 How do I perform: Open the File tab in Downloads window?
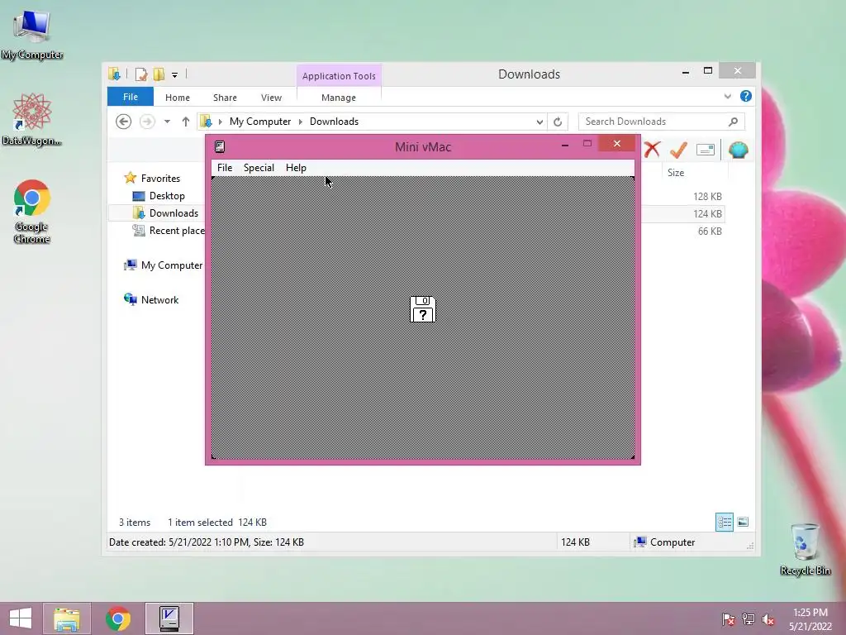(x=131, y=98)
